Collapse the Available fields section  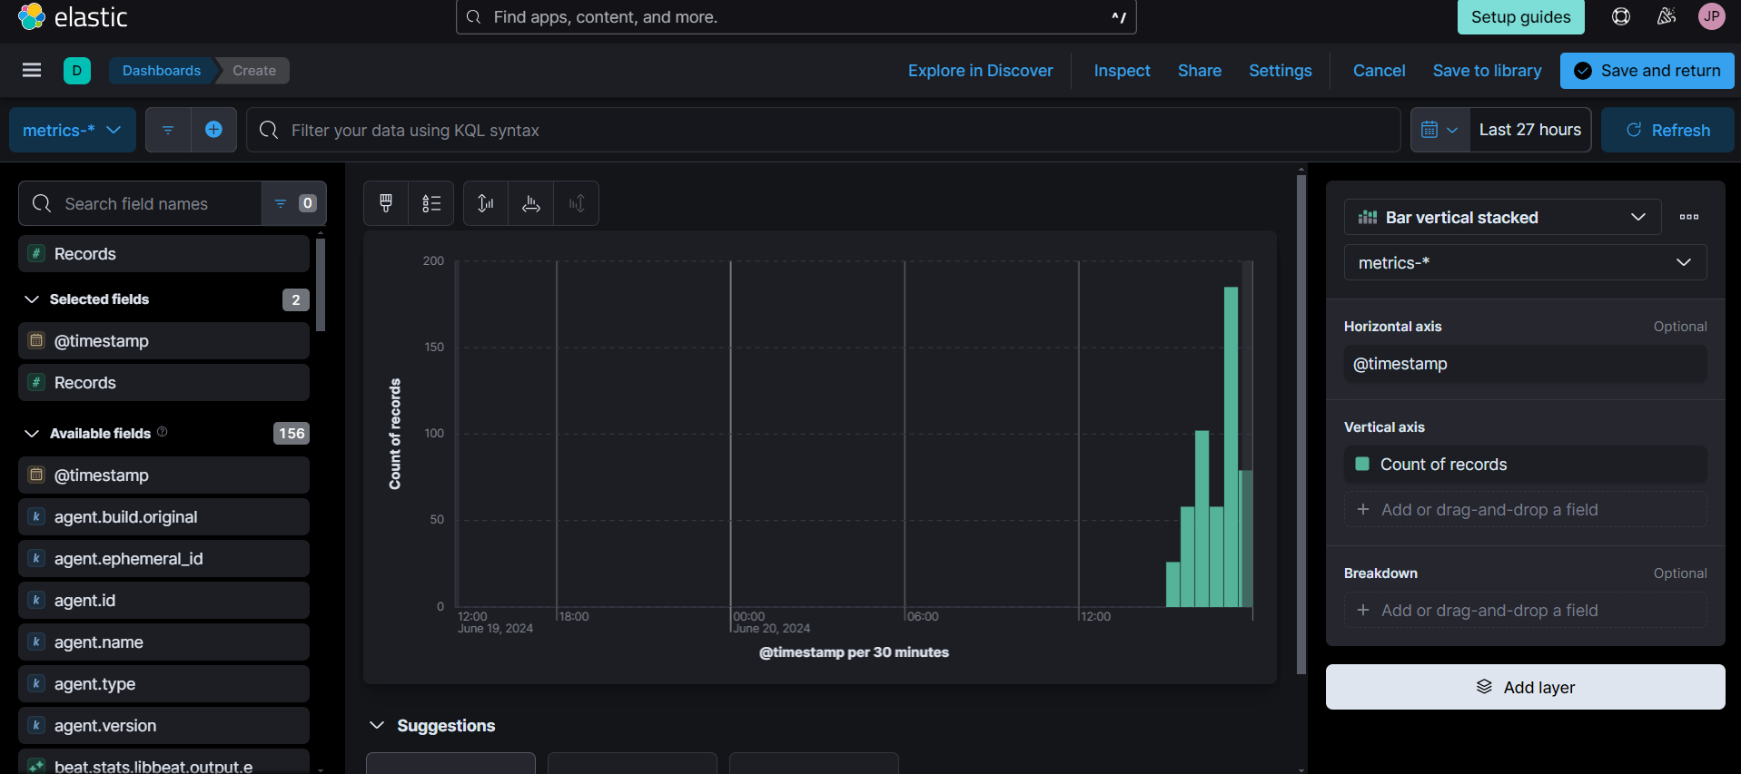pos(32,434)
